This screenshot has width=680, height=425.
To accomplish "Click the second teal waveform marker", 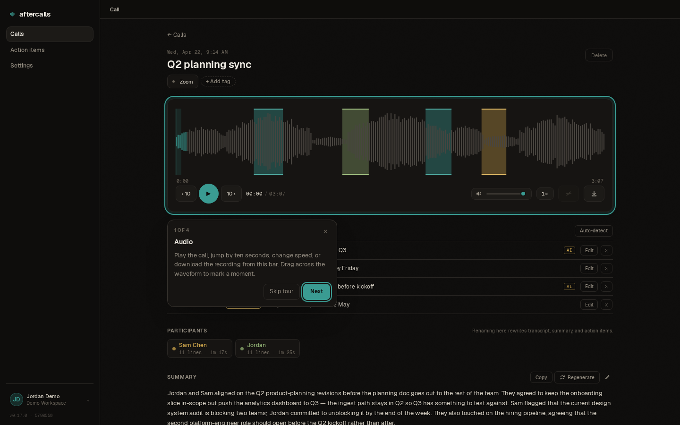I will click(x=439, y=142).
